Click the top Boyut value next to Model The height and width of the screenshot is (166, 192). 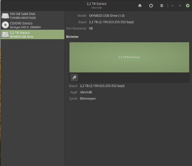click(x=111, y=22)
